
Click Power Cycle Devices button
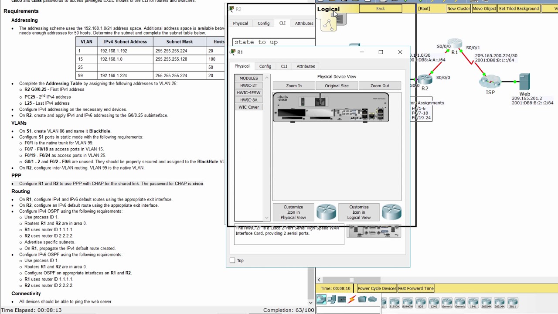point(377,288)
